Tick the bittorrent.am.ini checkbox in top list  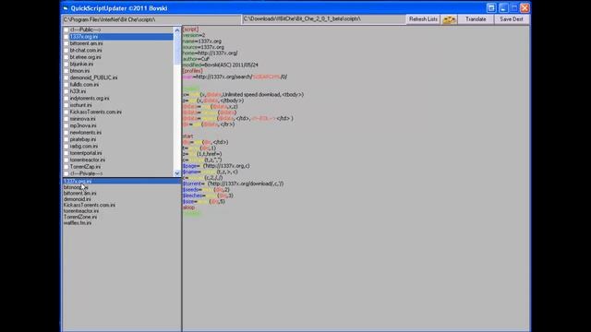[66, 43]
